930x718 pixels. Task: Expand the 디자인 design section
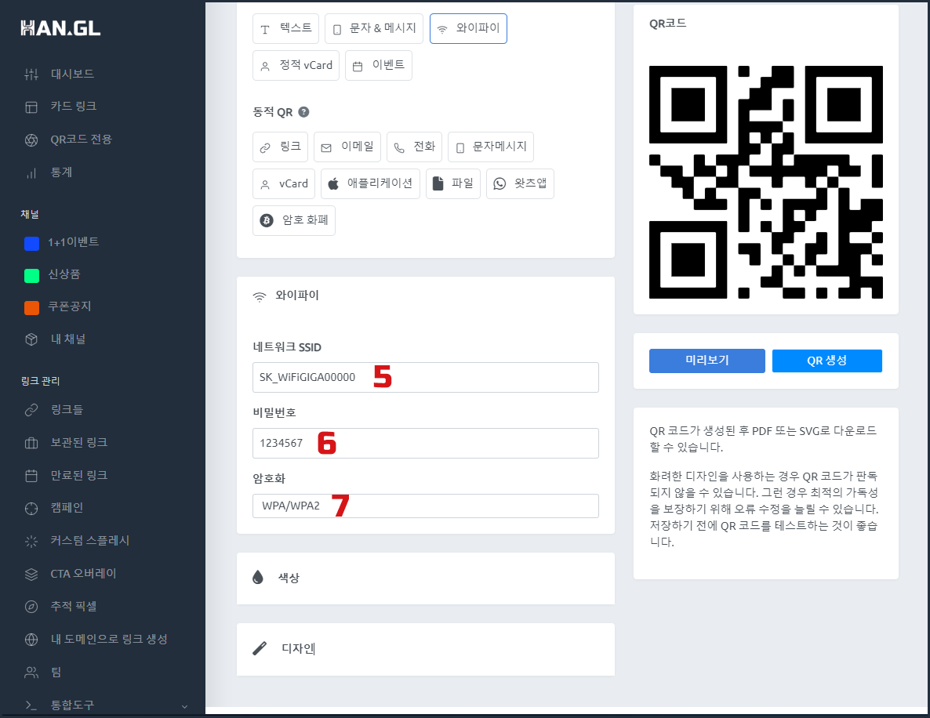(426, 649)
